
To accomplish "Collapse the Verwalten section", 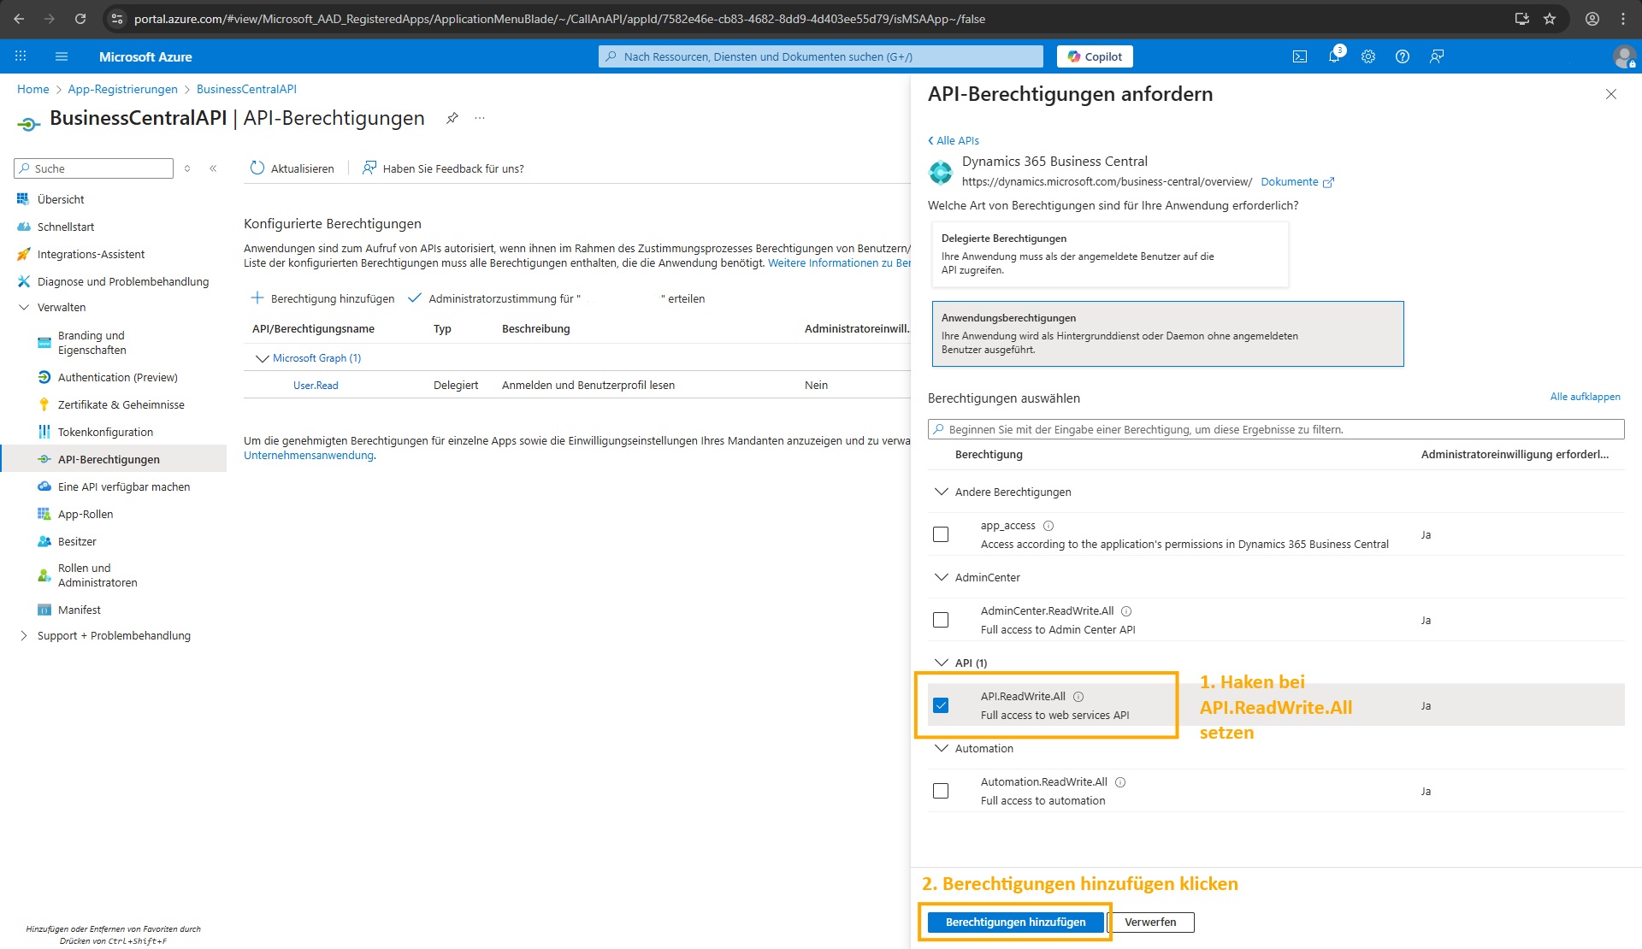I will click(x=24, y=307).
